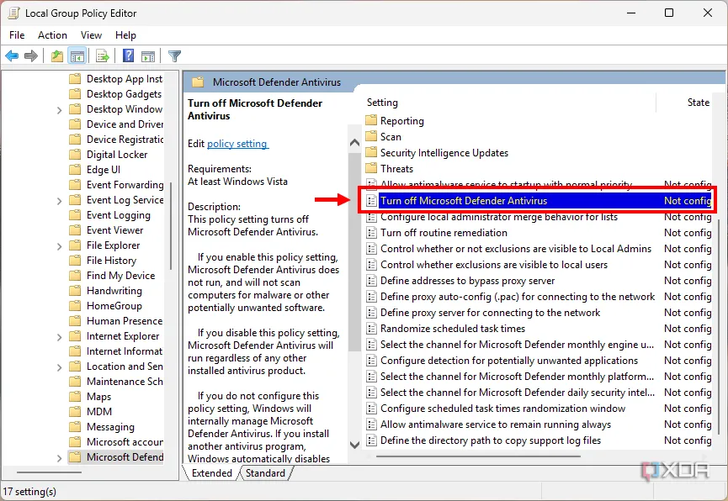Select Configure local administrator merge behavior setting

coord(499,217)
